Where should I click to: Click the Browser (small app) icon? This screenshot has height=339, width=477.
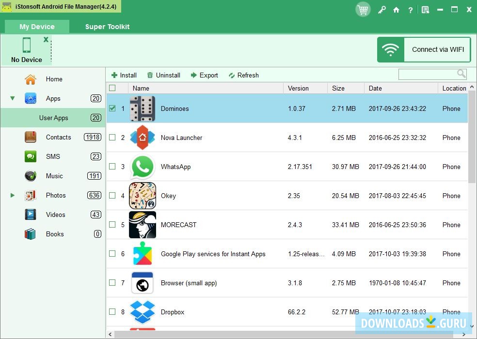pyautogui.click(x=143, y=283)
